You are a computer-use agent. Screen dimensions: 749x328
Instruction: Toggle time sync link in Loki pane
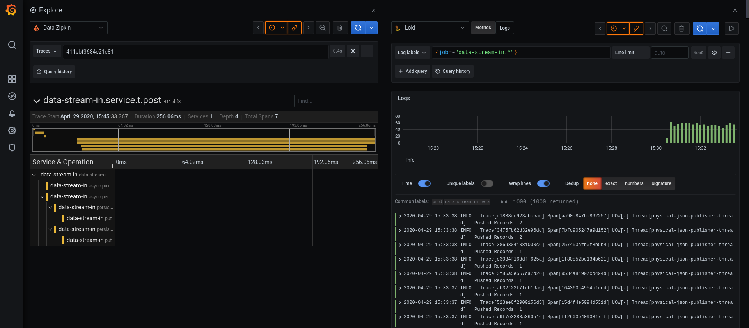click(x=636, y=28)
